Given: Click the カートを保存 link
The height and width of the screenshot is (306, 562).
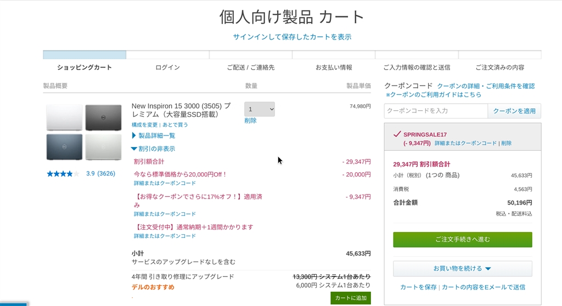Looking at the screenshot, I should [418, 287].
